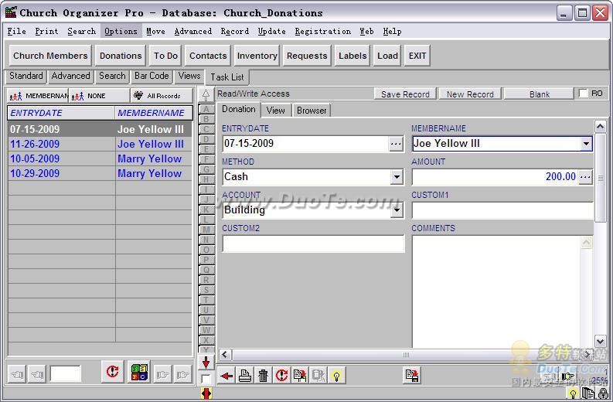The image size is (613, 402).
Task: Click the Blank button
Action: coord(539,94)
